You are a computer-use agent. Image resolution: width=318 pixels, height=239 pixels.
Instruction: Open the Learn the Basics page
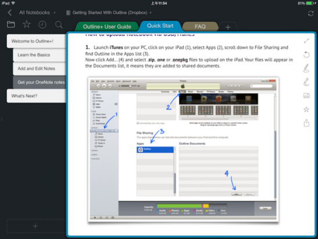pyautogui.click(x=39, y=55)
